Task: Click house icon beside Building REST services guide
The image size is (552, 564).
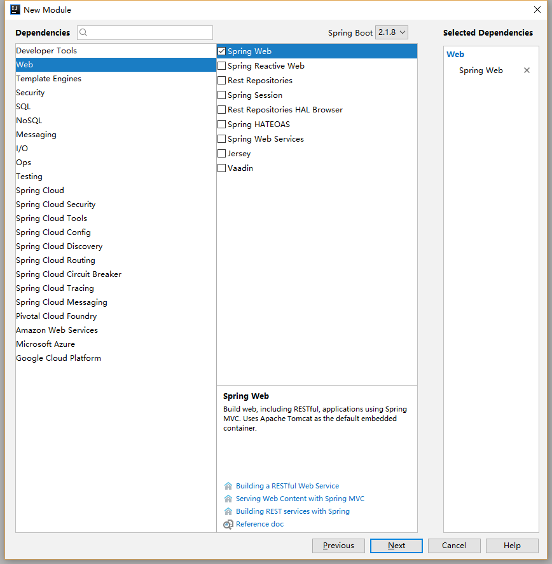Action: 228,511
